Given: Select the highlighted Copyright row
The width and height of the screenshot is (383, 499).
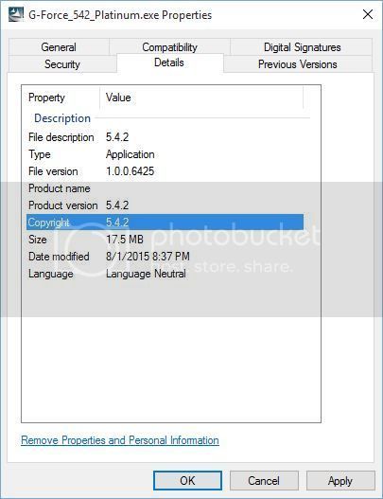Looking at the screenshot, I should coord(165,223).
